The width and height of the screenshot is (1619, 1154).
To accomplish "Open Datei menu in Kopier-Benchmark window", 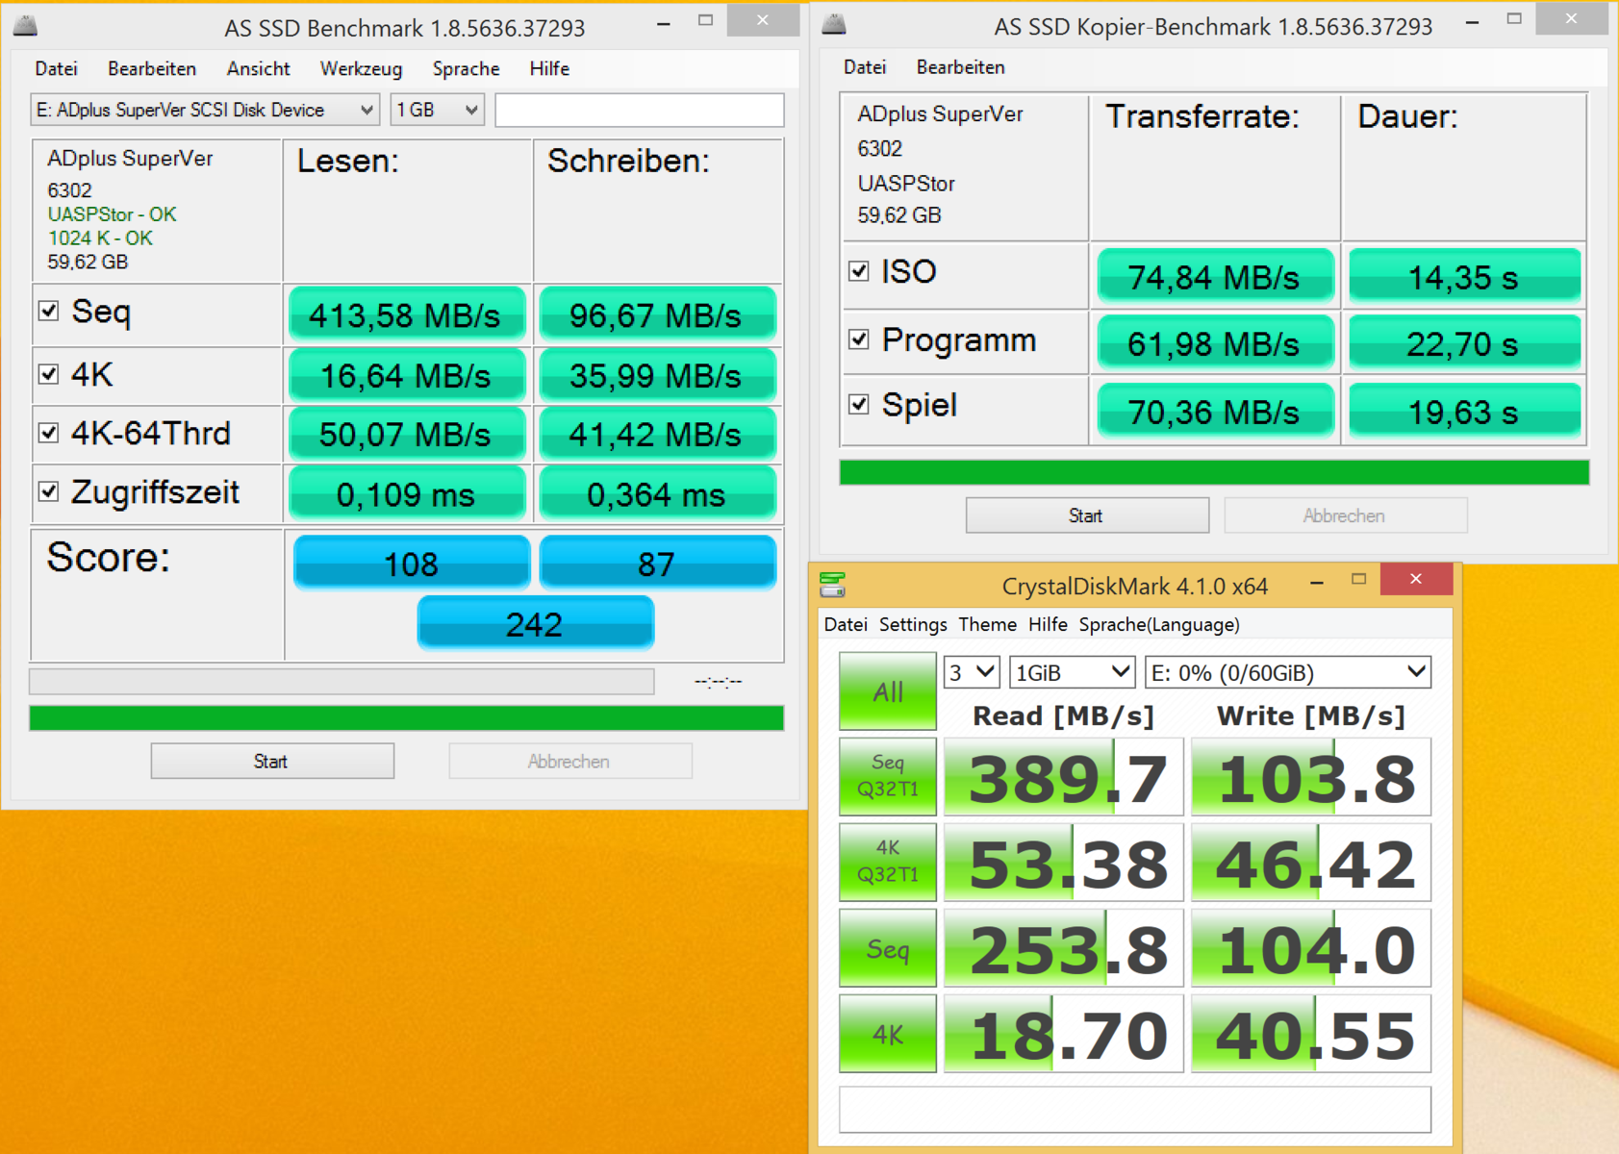I will (865, 67).
